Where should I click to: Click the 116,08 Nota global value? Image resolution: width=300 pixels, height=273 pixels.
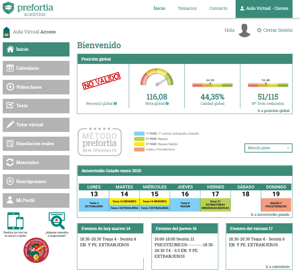click(157, 97)
